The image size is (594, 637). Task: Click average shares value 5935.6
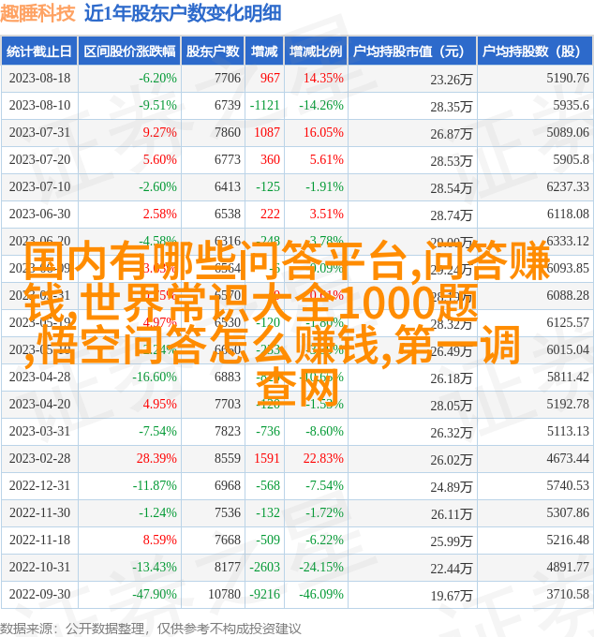point(571,105)
